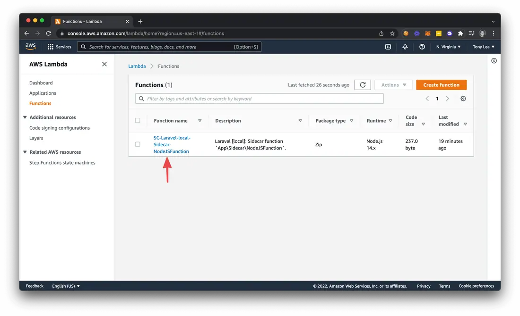Refresh the functions list

coord(363,85)
